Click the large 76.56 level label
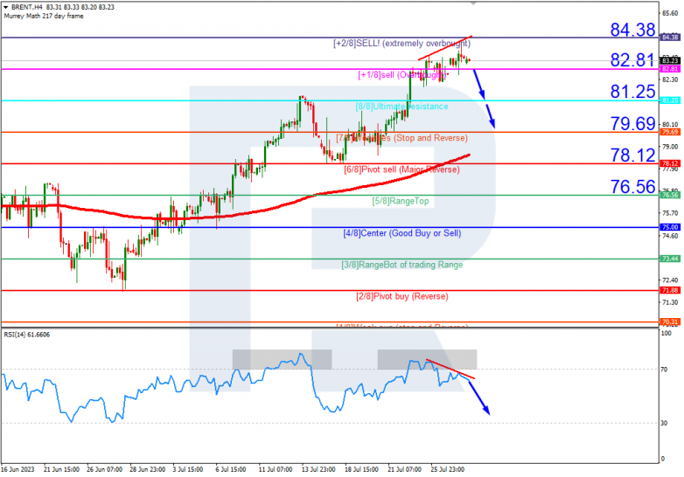This screenshot has width=684, height=477. click(632, 186)
